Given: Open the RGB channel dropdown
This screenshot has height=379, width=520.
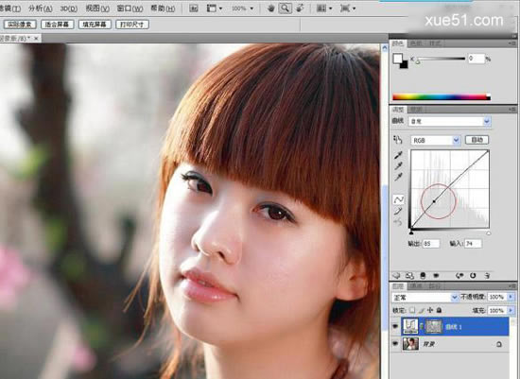Looking at the screenshot, I should click(x=436, y=141).
